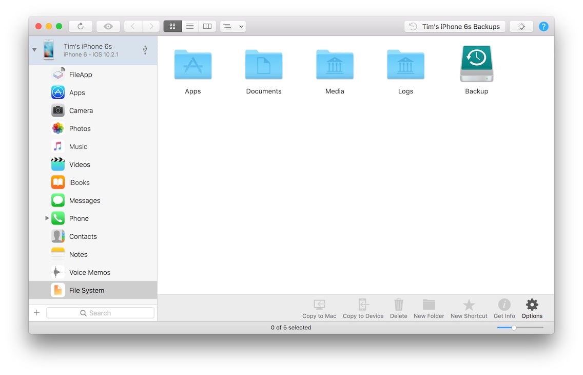Select Apps in the sidebar
The height and width of the screenshot is (375, 583).
(x=93, y=92)
